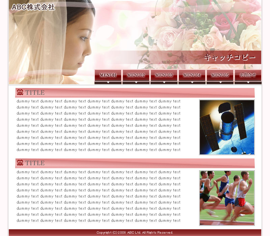The image size is (270, 236).
Task: Select MENU03 in the navigation bar
Action: click(164, 75)
